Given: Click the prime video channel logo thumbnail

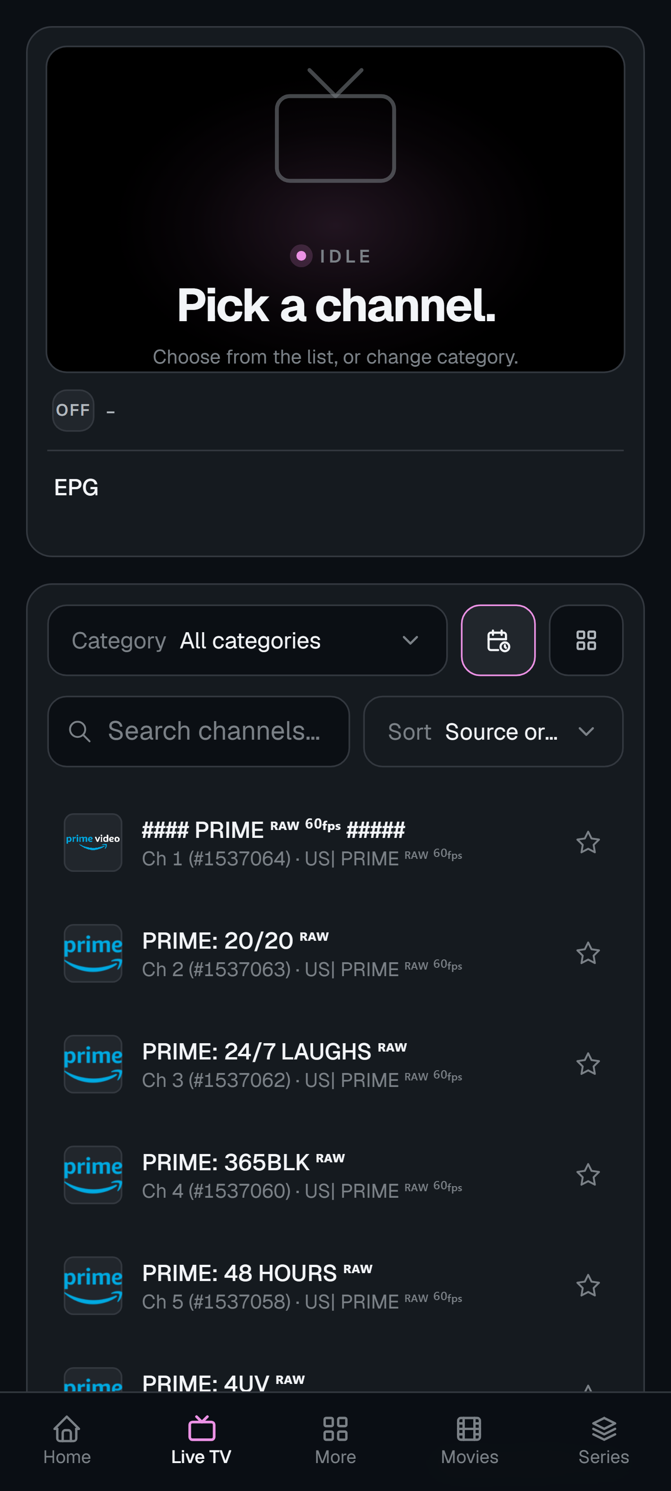Looking at the screenshot, I should coord(93,842).
